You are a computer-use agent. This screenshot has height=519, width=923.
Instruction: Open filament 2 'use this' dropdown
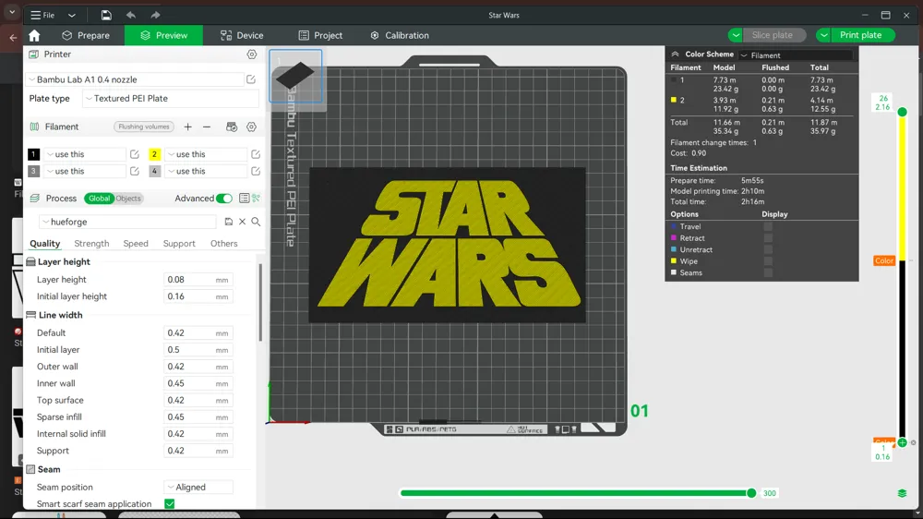click(206, 154)
